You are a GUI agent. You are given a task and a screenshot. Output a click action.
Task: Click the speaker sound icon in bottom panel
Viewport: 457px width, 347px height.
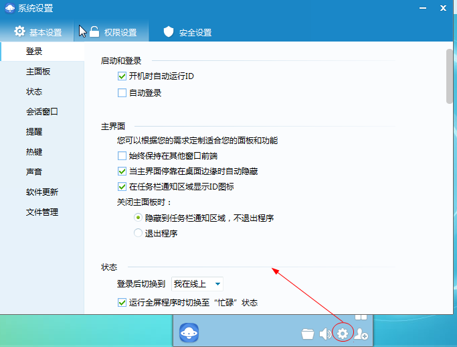point(325,334)
